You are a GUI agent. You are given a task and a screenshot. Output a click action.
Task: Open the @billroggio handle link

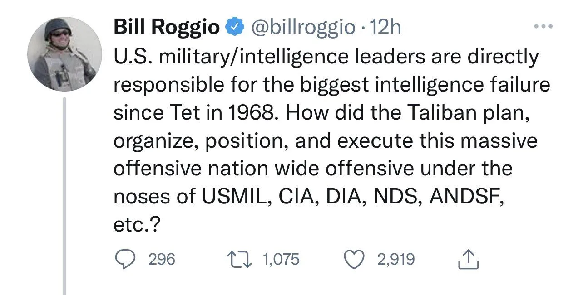click(x=304, y=28)
